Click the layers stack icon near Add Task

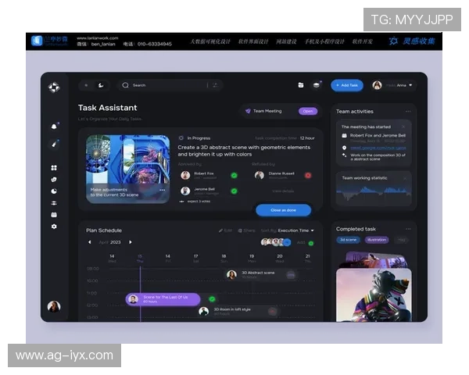317,85
